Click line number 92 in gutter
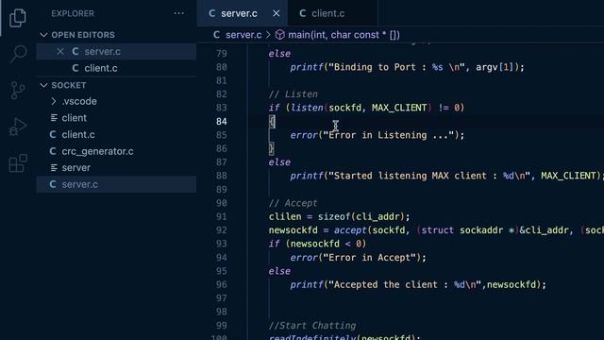Viewport: 604px width, 340px height. point(222,230)
